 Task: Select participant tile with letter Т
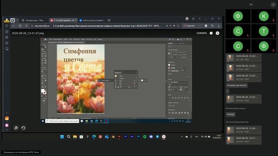(264, 31)
